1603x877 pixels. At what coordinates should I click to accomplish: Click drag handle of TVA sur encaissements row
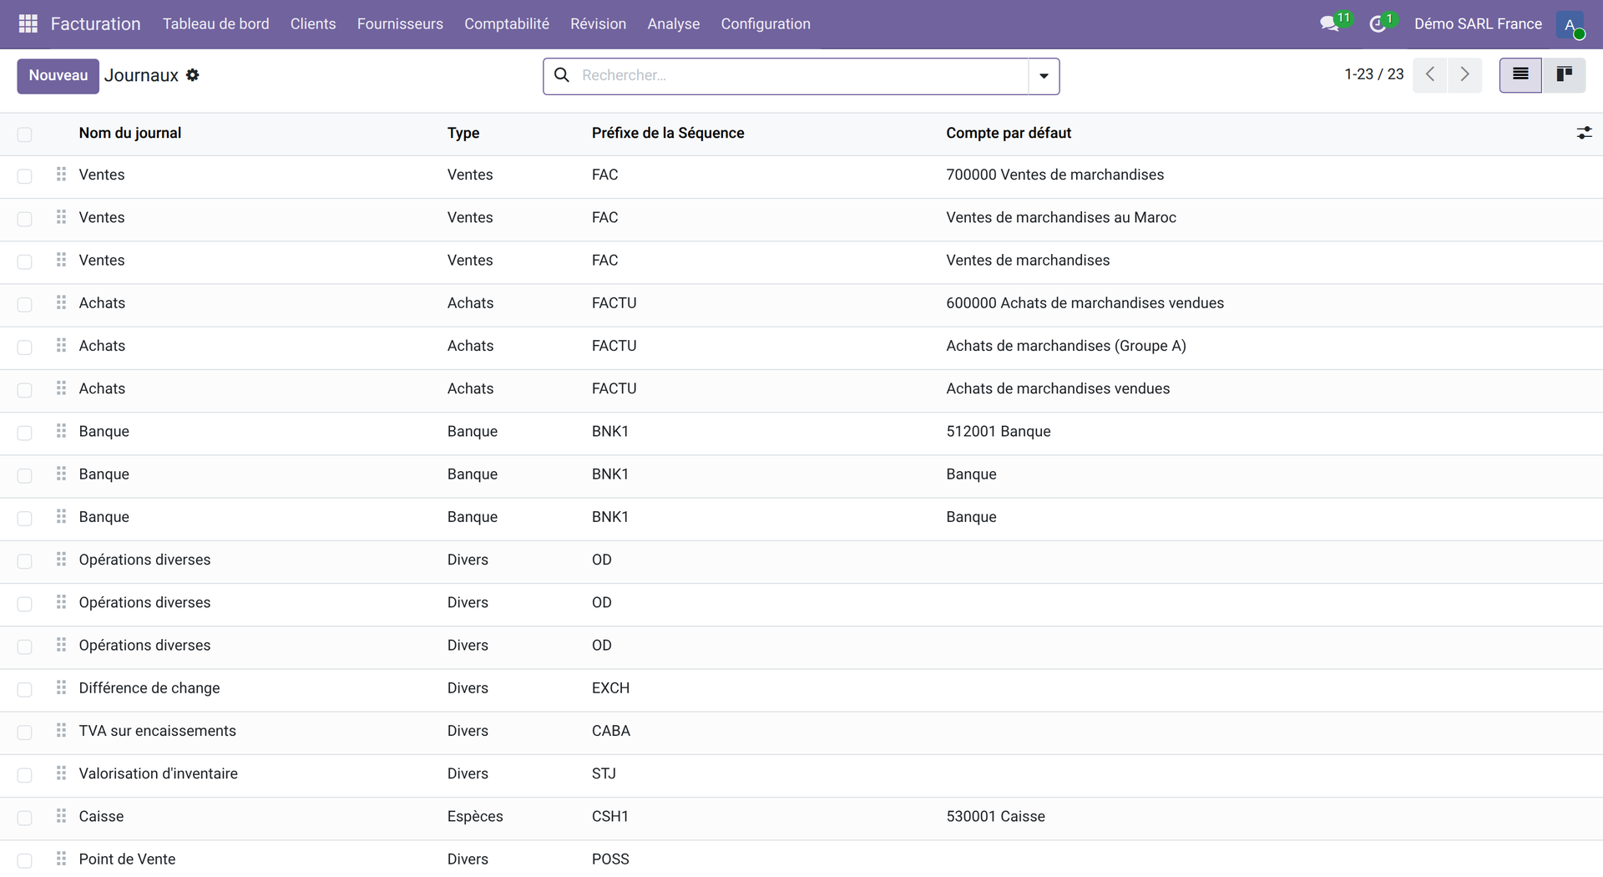click(x=61, y=731)
